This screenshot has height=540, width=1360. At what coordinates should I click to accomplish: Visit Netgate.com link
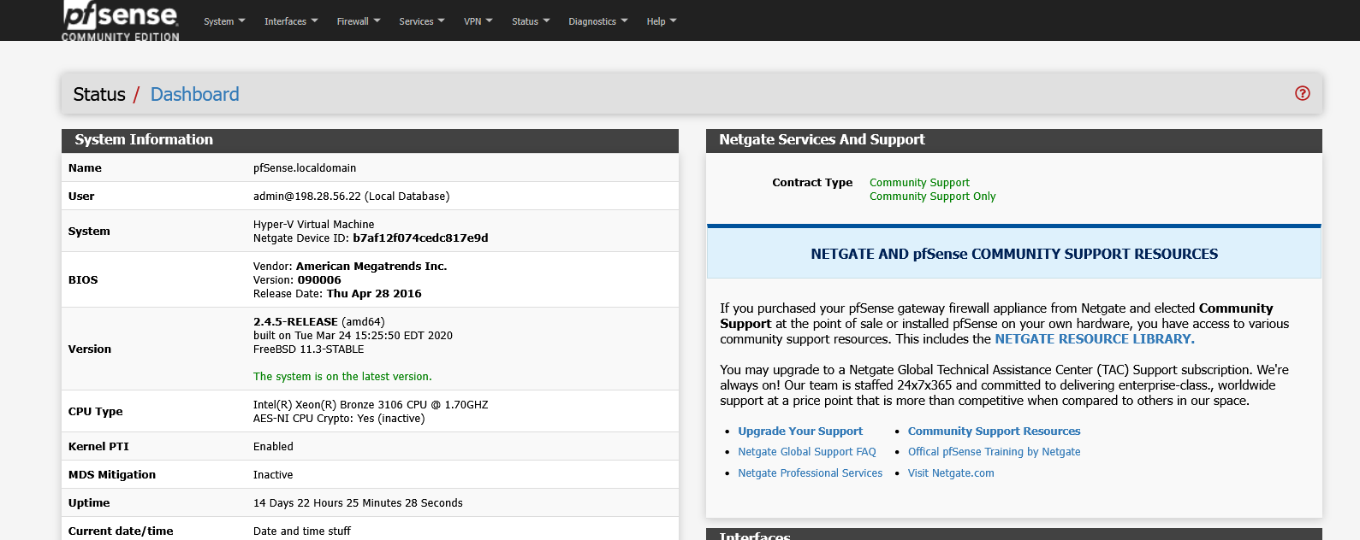[x=950, y=473]
